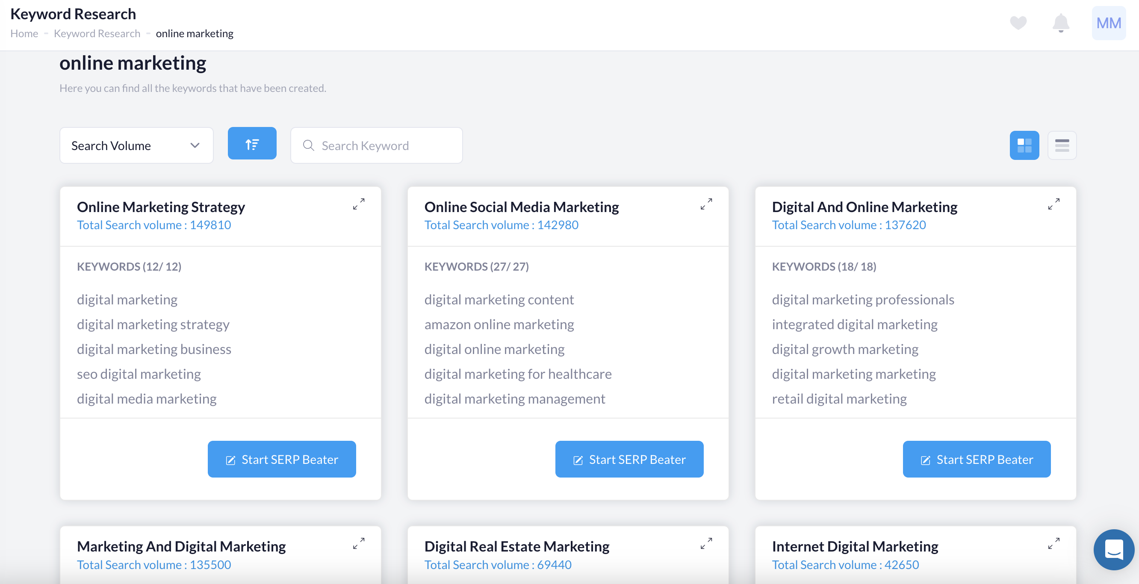Start SERP Beater for Digital And Online Marketing

pyautogui.click(x=976, y=459)
